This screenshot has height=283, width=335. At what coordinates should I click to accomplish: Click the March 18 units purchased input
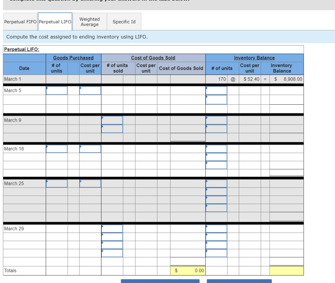[x=57, y=149]
